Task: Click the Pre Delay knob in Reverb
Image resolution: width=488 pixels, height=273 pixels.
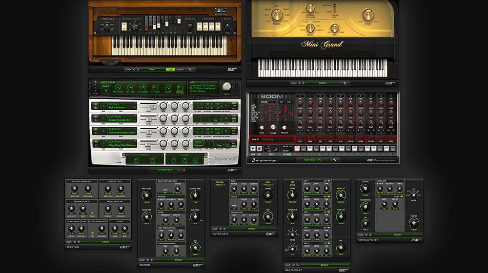Action: click(x=146, y=195)
